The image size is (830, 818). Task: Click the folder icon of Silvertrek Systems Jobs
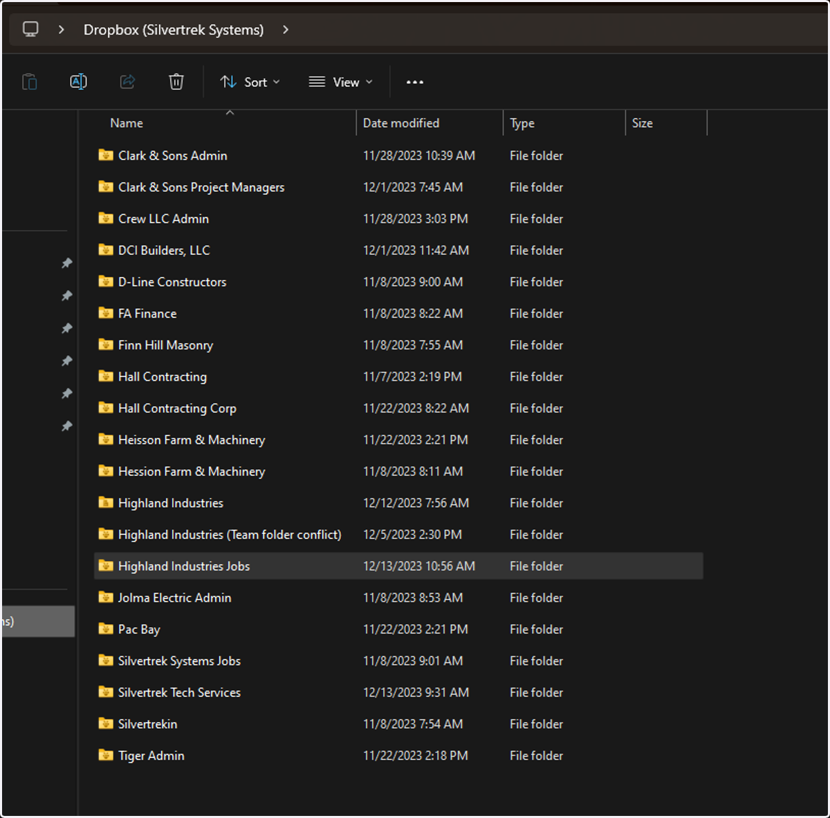106,660
